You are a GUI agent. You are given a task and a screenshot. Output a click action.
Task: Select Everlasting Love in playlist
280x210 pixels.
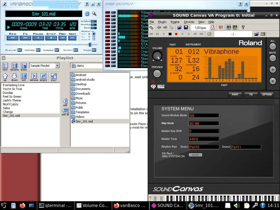(x=14, y=85)
